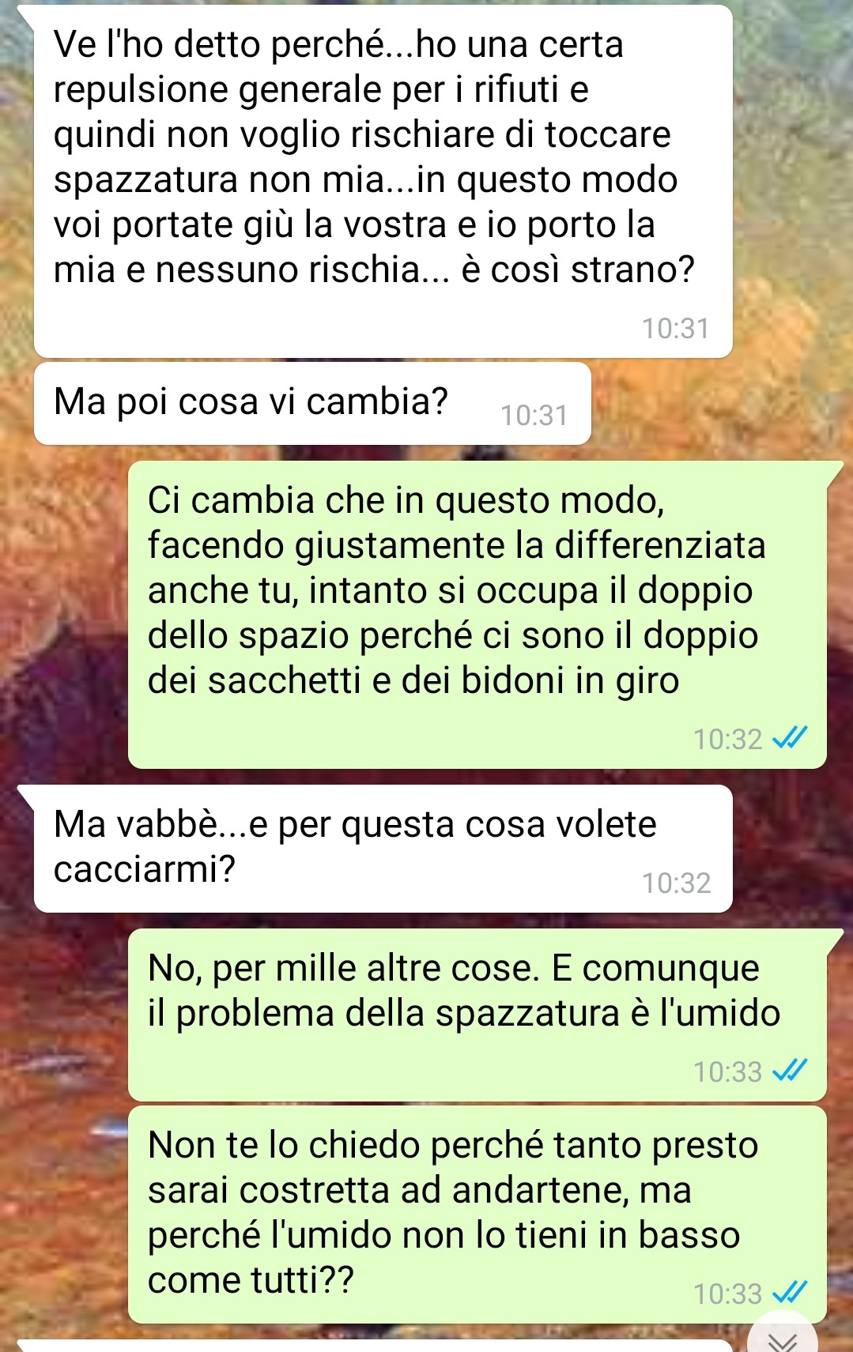
Task: Select the "Non te lo chiedo perché" bubble
Action: coord(477,1215)
